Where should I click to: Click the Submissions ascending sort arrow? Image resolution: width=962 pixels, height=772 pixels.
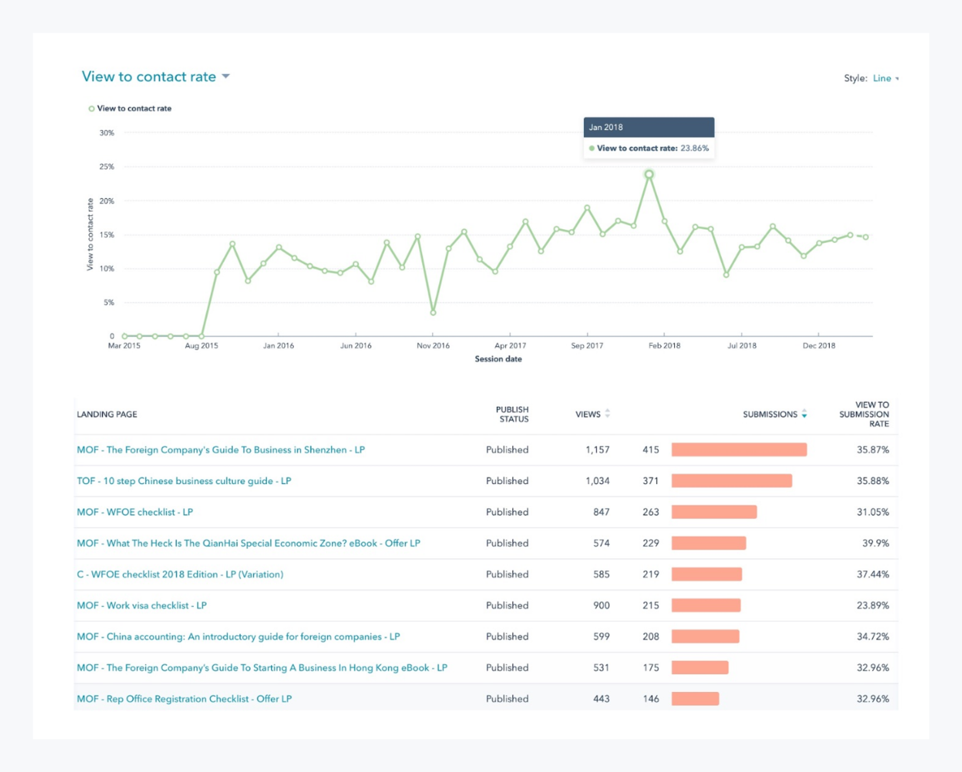[804, 411]
